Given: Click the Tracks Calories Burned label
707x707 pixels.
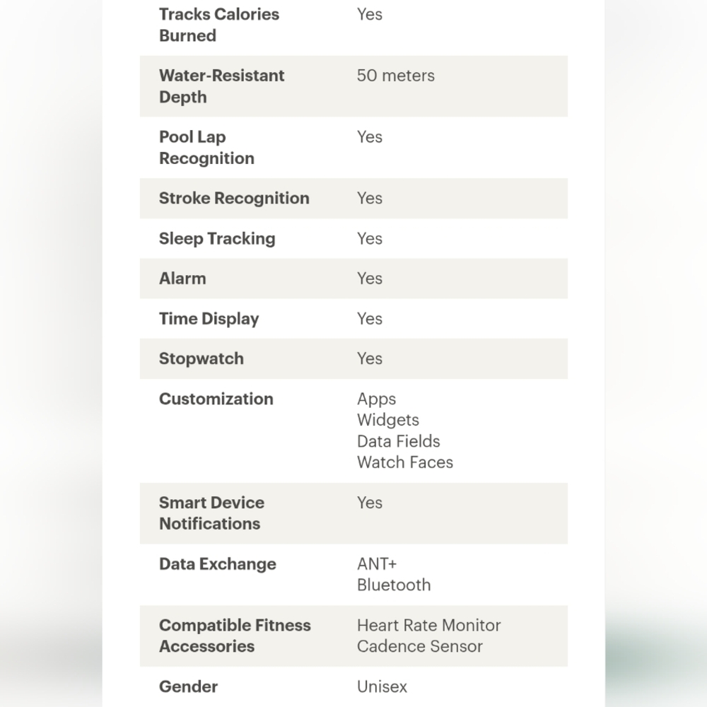Looking at the screenshot, I should click(x=219, y=25).
